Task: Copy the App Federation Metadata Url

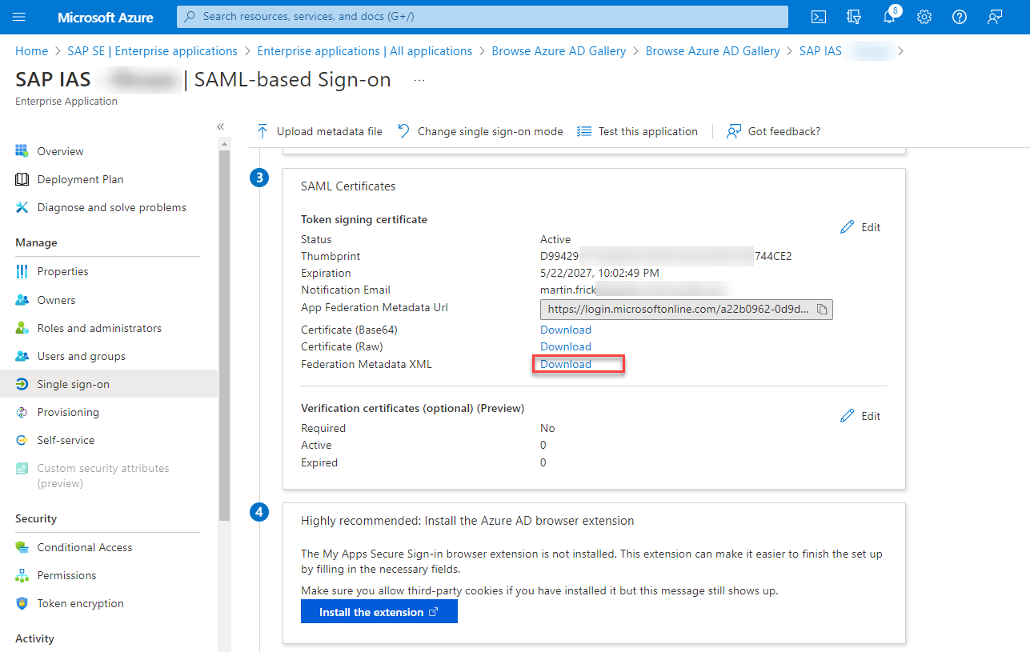Action: click(822, 309)
